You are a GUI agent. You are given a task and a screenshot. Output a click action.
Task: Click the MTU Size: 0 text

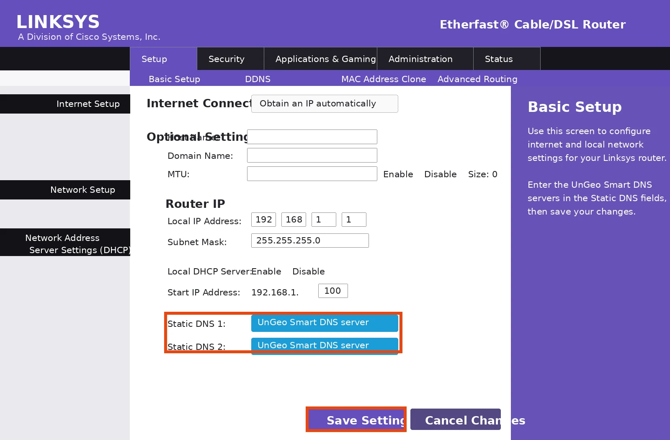(482, 174)
